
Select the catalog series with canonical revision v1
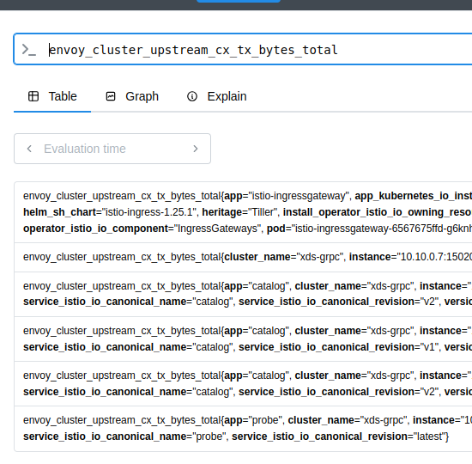(243, 339)
